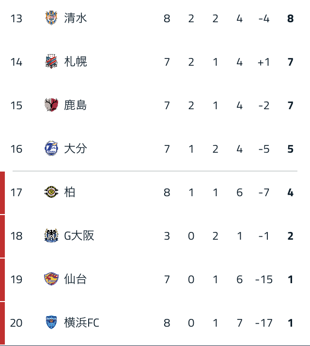Click the Shimizu (清水) club crest
310x346 pixels.
(x=51, y=18)
